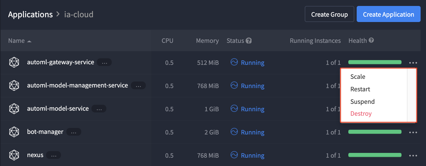Click the Memory column header
426x166 pixels.
click(x=207, y=41)
